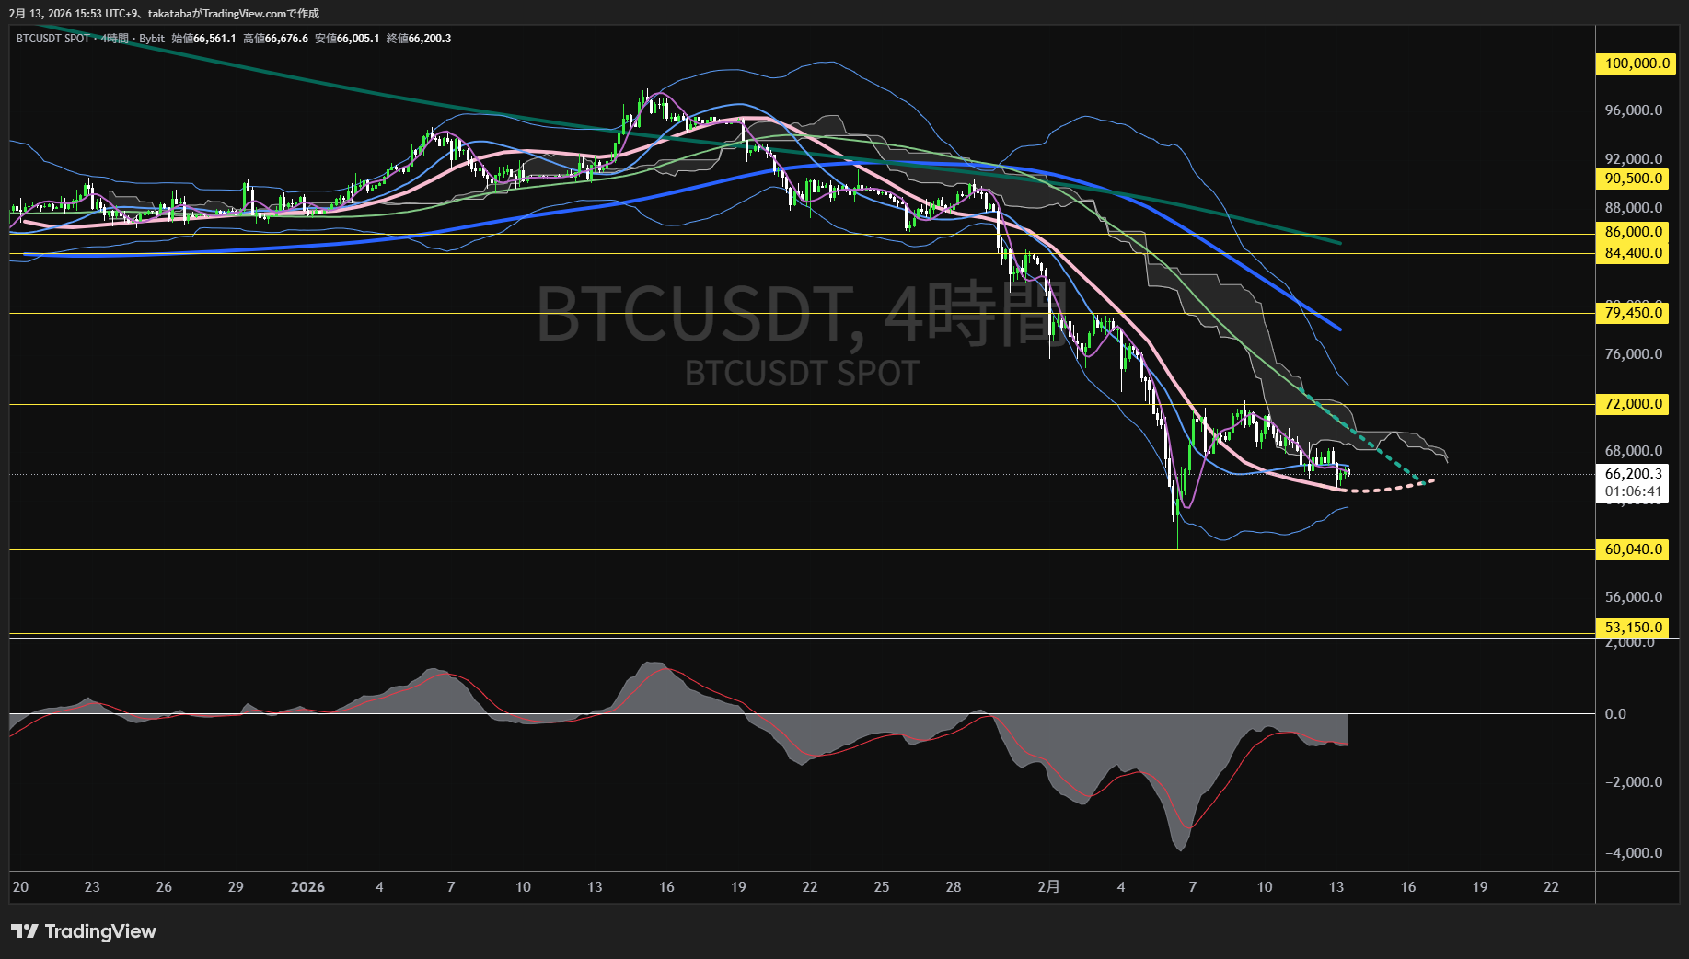Click the chart creation date caption at the top
This screenshot has height=959, width=1689.
[164, 14]
